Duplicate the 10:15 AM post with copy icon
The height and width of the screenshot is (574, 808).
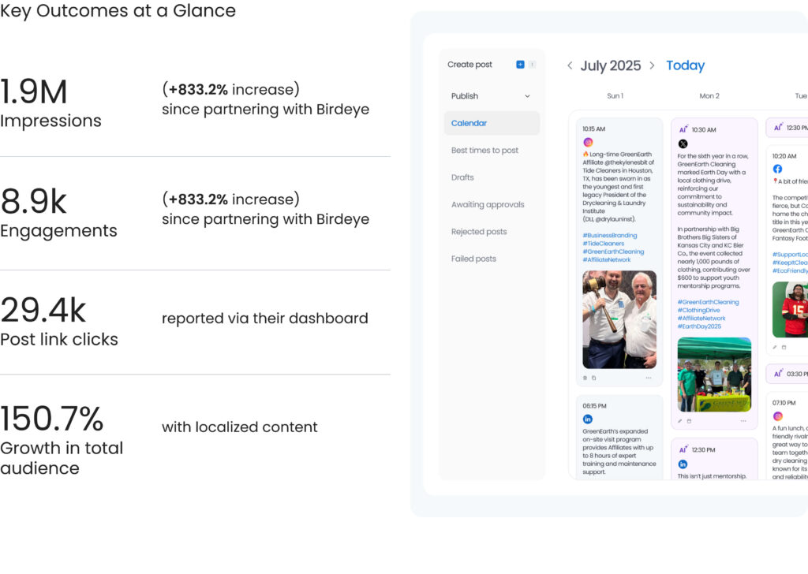pos(594,378)
